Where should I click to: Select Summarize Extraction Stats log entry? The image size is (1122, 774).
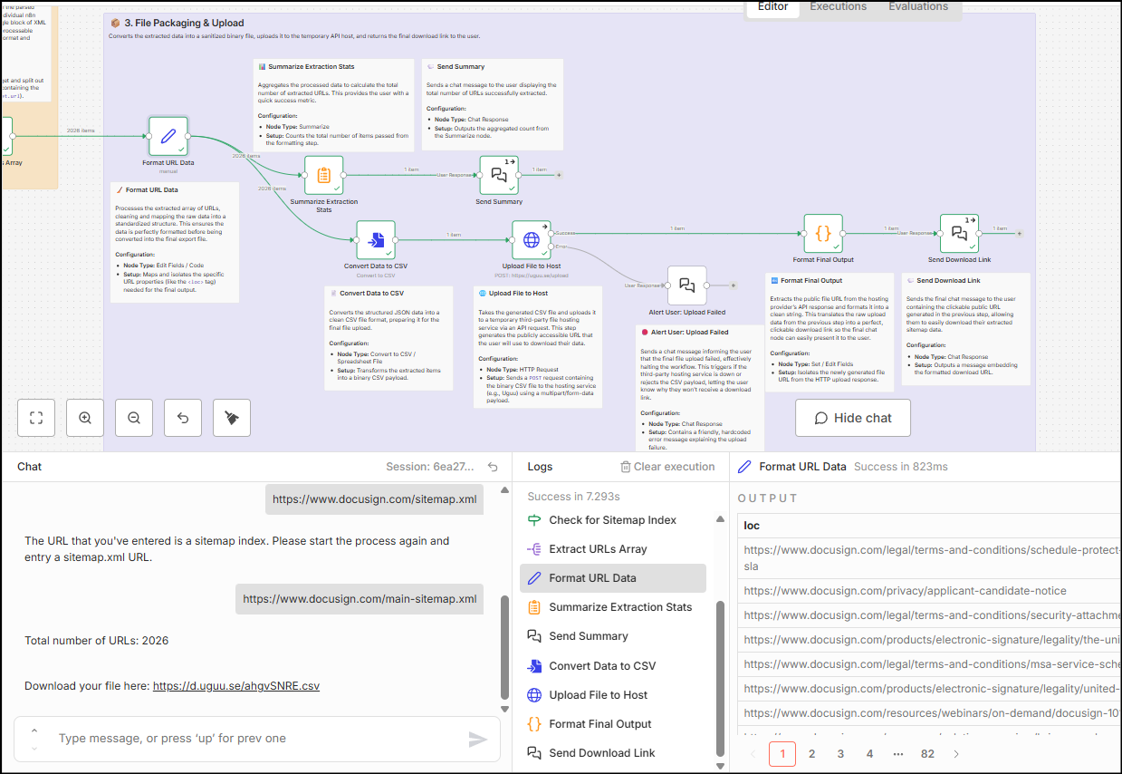[613, 607]
